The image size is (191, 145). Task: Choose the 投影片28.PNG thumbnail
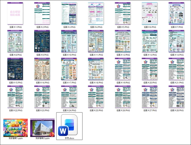(x=177, y=97)
